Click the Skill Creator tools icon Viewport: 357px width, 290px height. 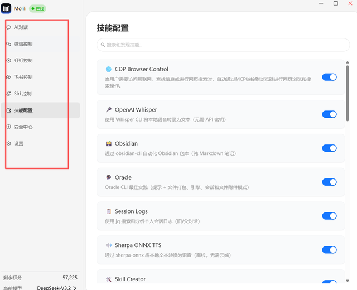[x=109, y=279]
